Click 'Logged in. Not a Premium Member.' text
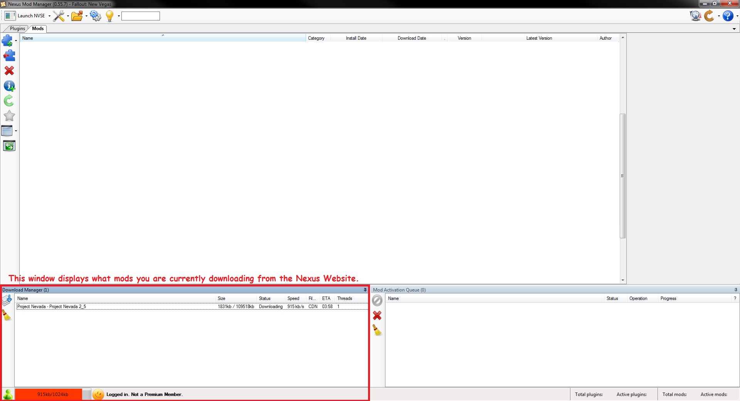This screenshot has height=401, width=740. (145, 394)
